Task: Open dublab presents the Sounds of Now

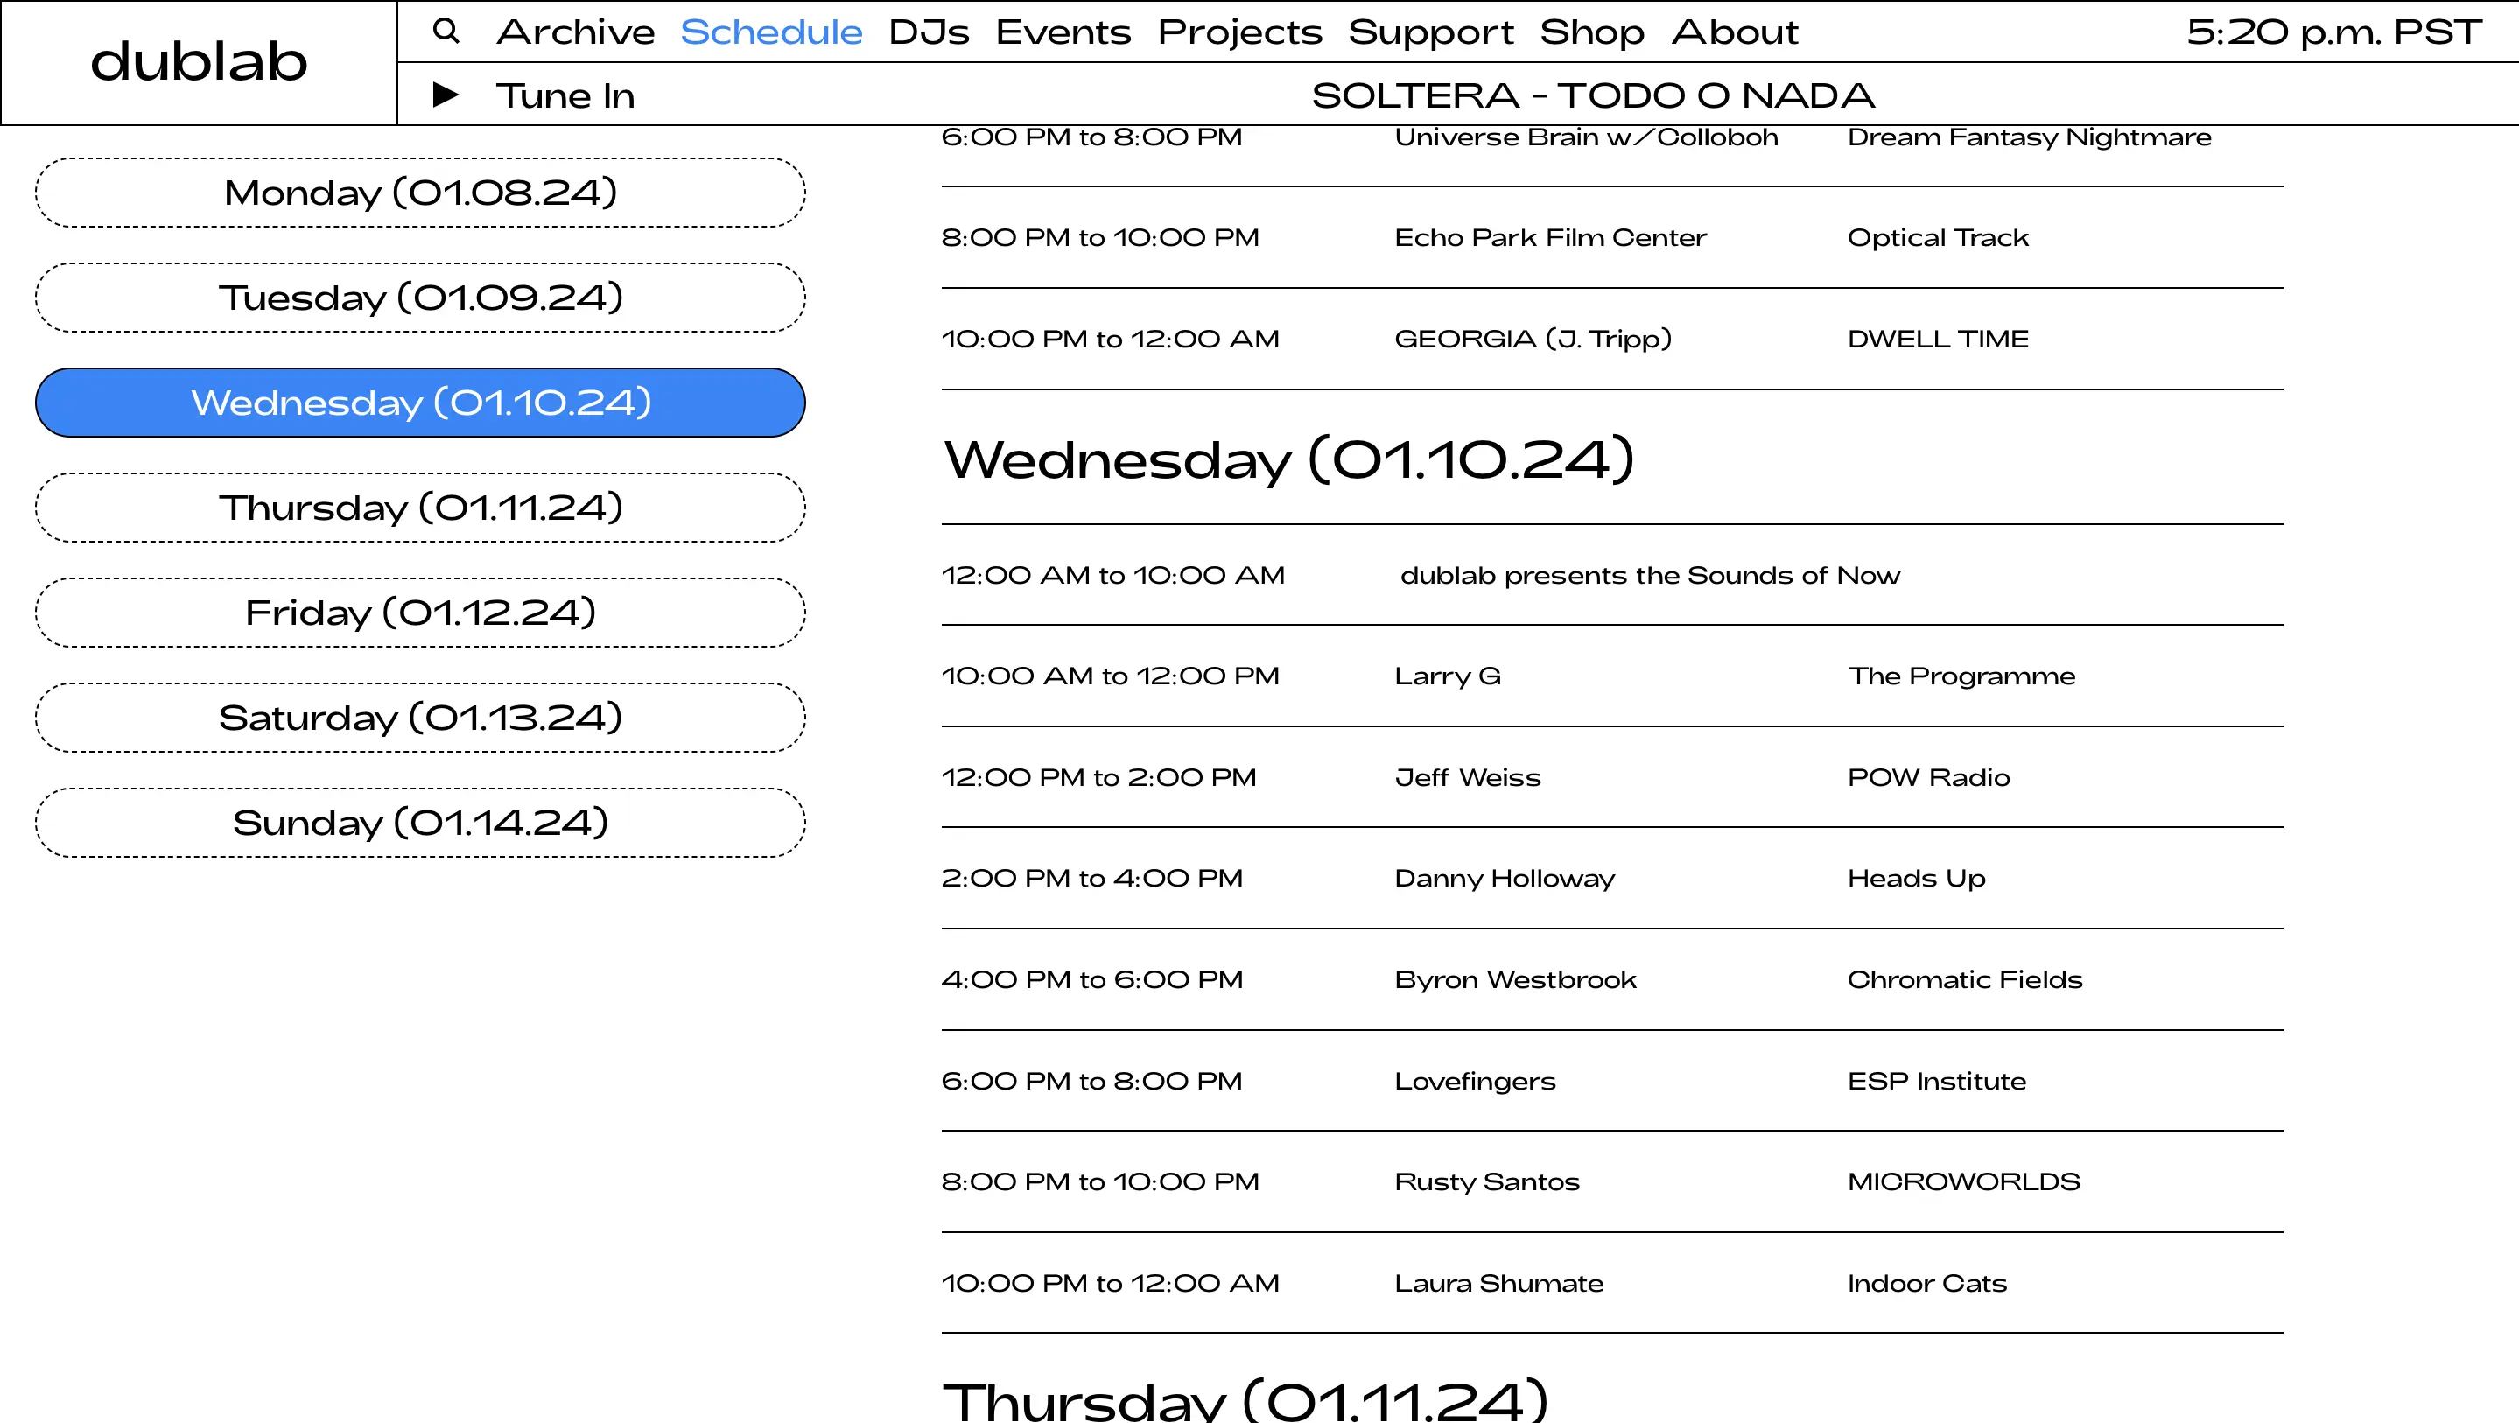Action: (x=1651, y=576)
